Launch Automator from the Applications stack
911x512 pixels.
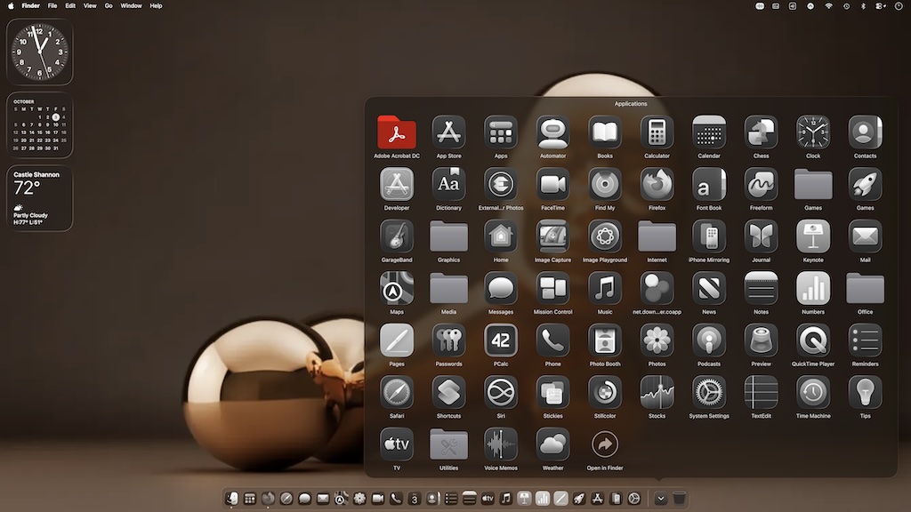click(552, 132)
